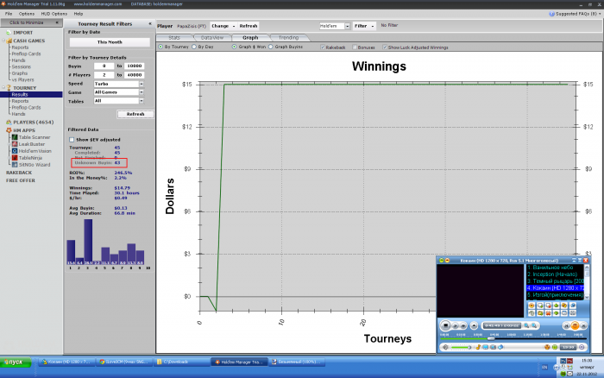Screen dimensions: 604x378
Task: Click Refresh button under tourney filters
Action: click(135, 114)
